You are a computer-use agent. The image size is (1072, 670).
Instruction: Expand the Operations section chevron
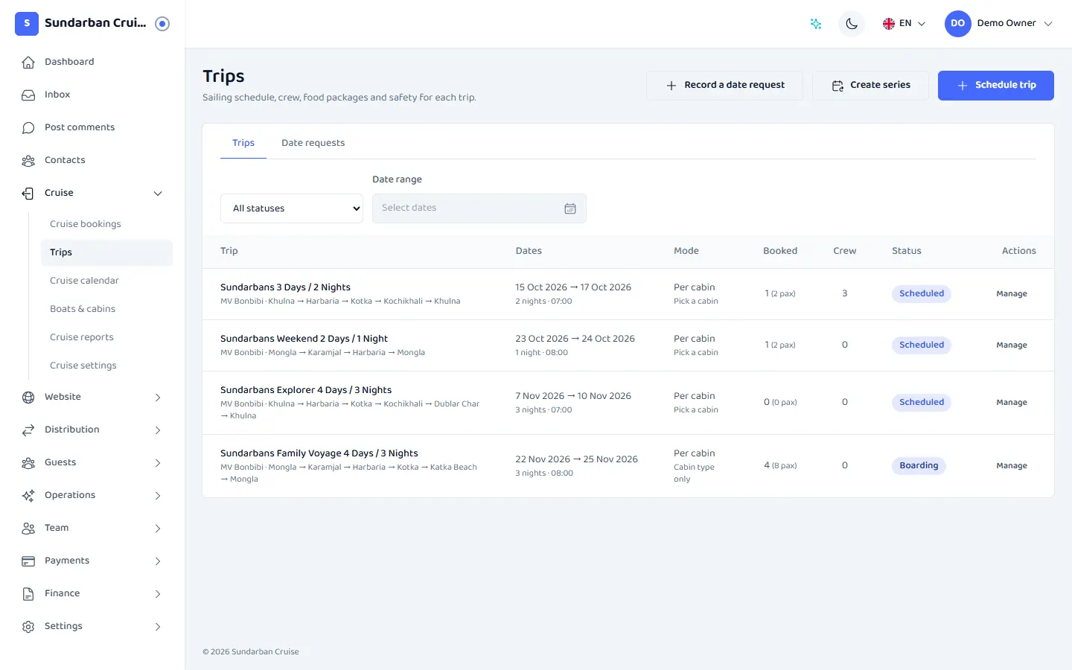158,496
